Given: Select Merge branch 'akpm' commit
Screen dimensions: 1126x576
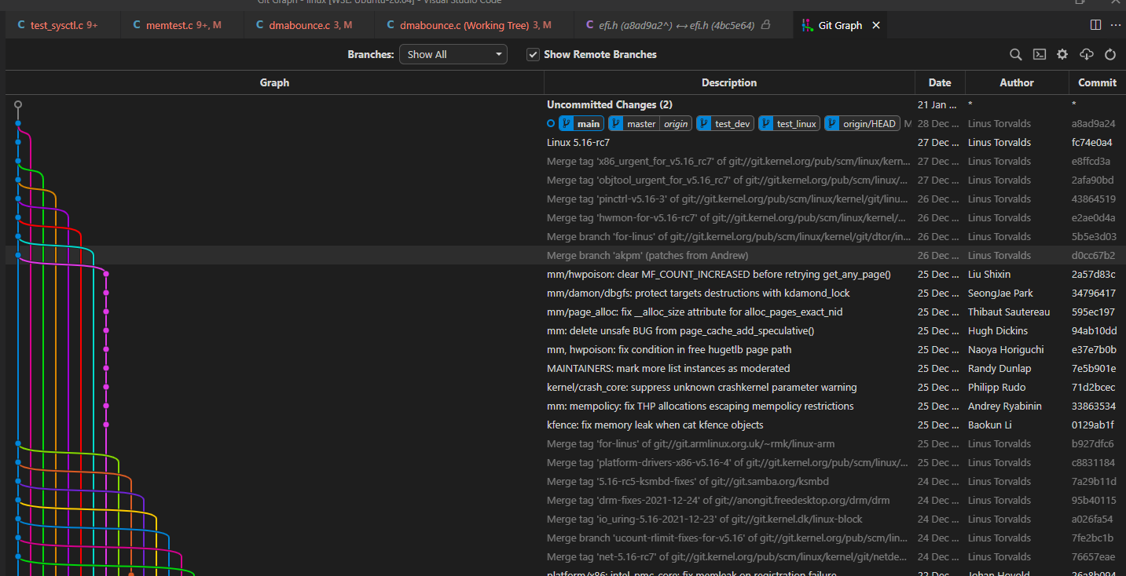Looking at the screenshot, I should coord(566,256).
